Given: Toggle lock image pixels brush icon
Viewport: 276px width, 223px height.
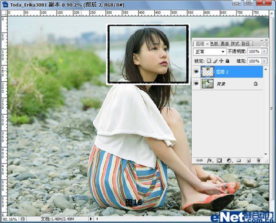Looking at the screenshot, I should pyautogui.click(x=215, y=61).
